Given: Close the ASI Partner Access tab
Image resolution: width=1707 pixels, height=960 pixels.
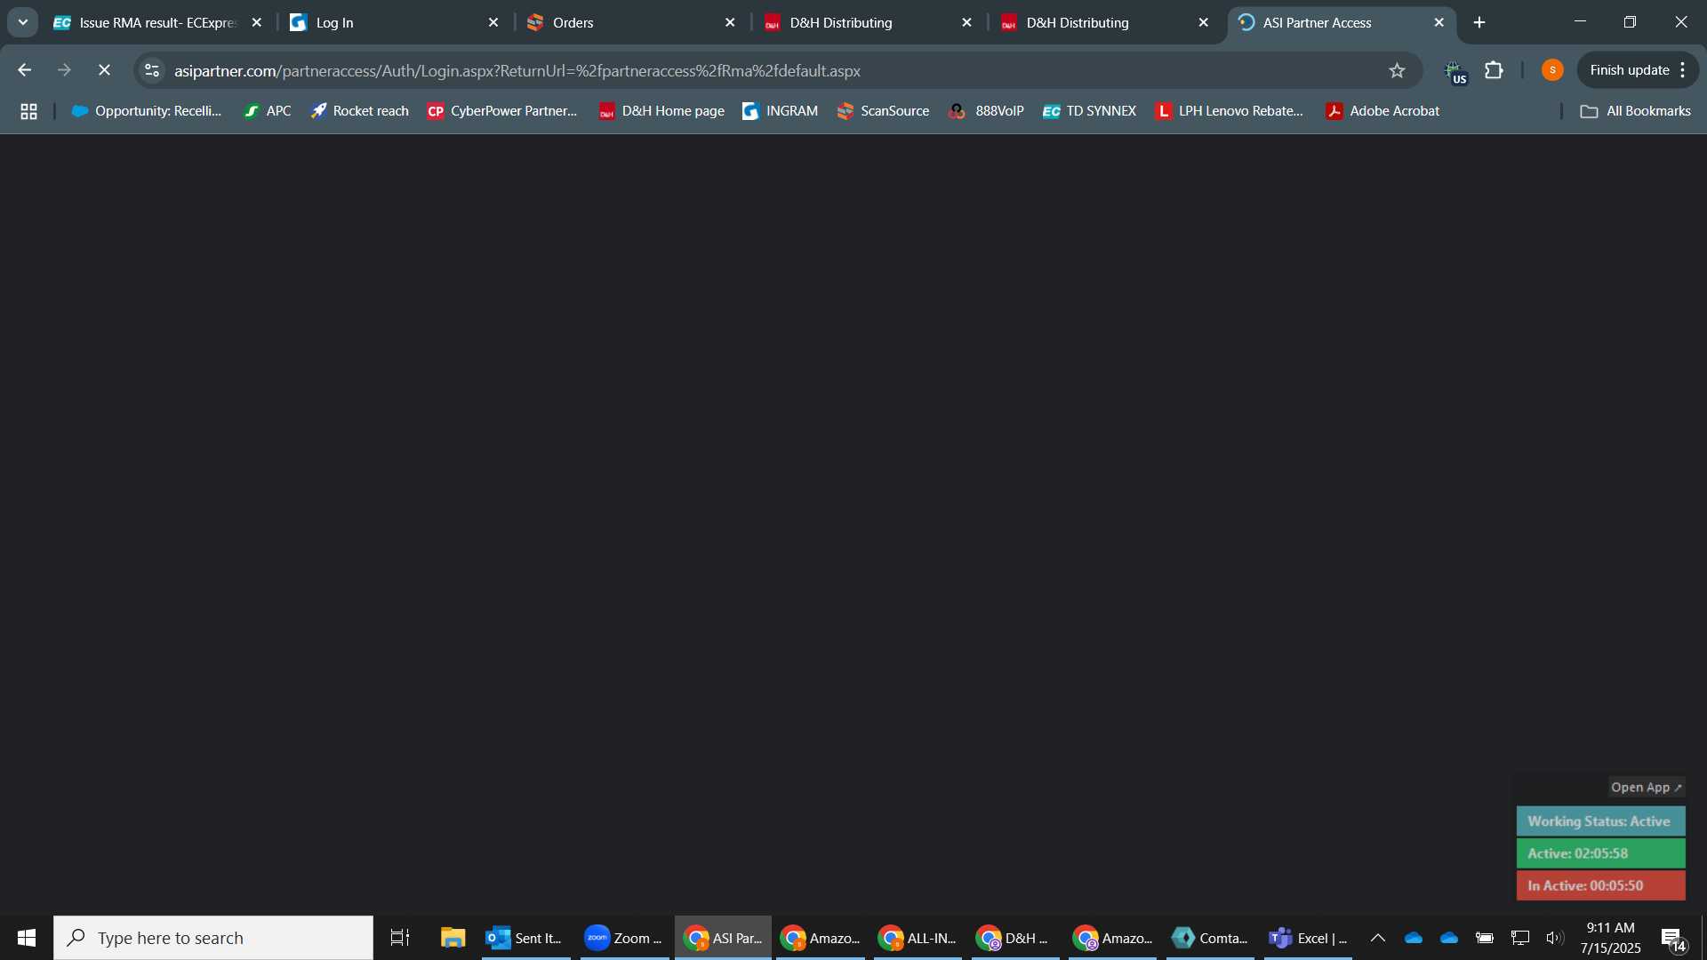Looking at the screenshot, I should (1439, 22).
